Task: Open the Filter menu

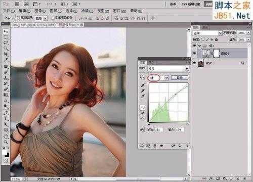Action: 87,11
